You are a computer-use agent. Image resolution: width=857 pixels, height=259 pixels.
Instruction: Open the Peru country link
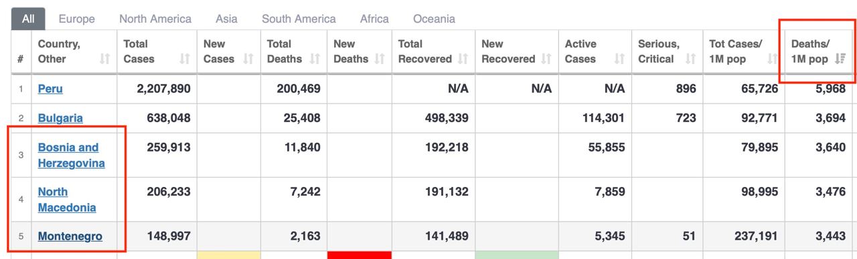(50, 89)
